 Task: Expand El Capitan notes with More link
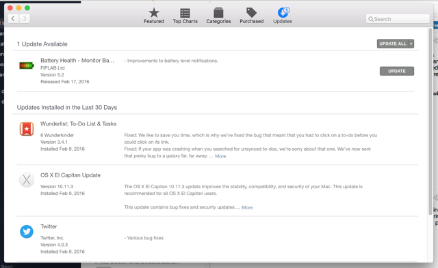tap(247, 207)
